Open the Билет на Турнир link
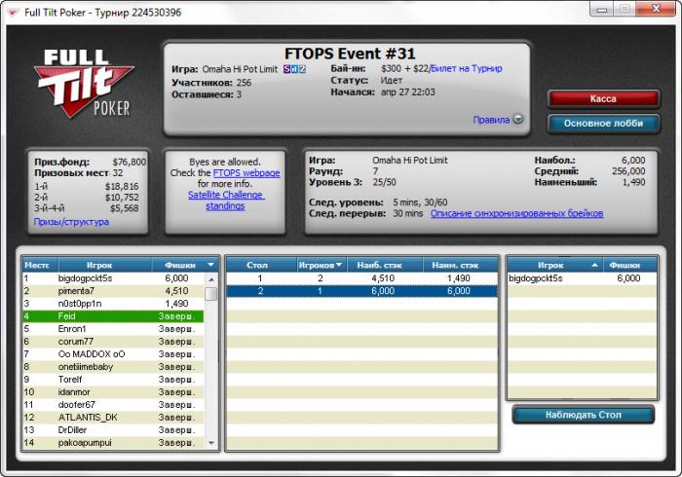The image size is (682, 477). click(467, 69)
